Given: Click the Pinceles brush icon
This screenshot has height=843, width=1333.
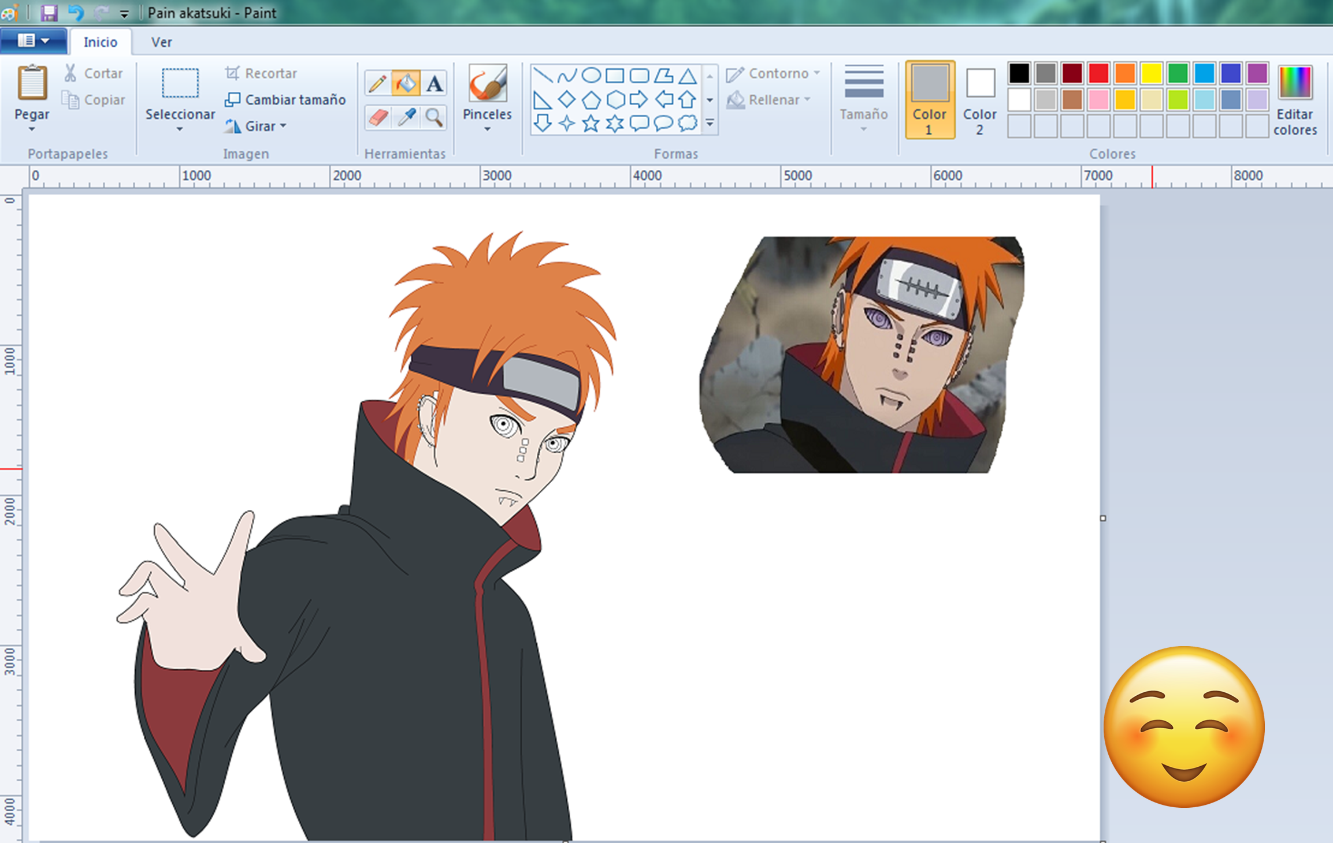Looking at the screenshot, I should click(487, 84).
